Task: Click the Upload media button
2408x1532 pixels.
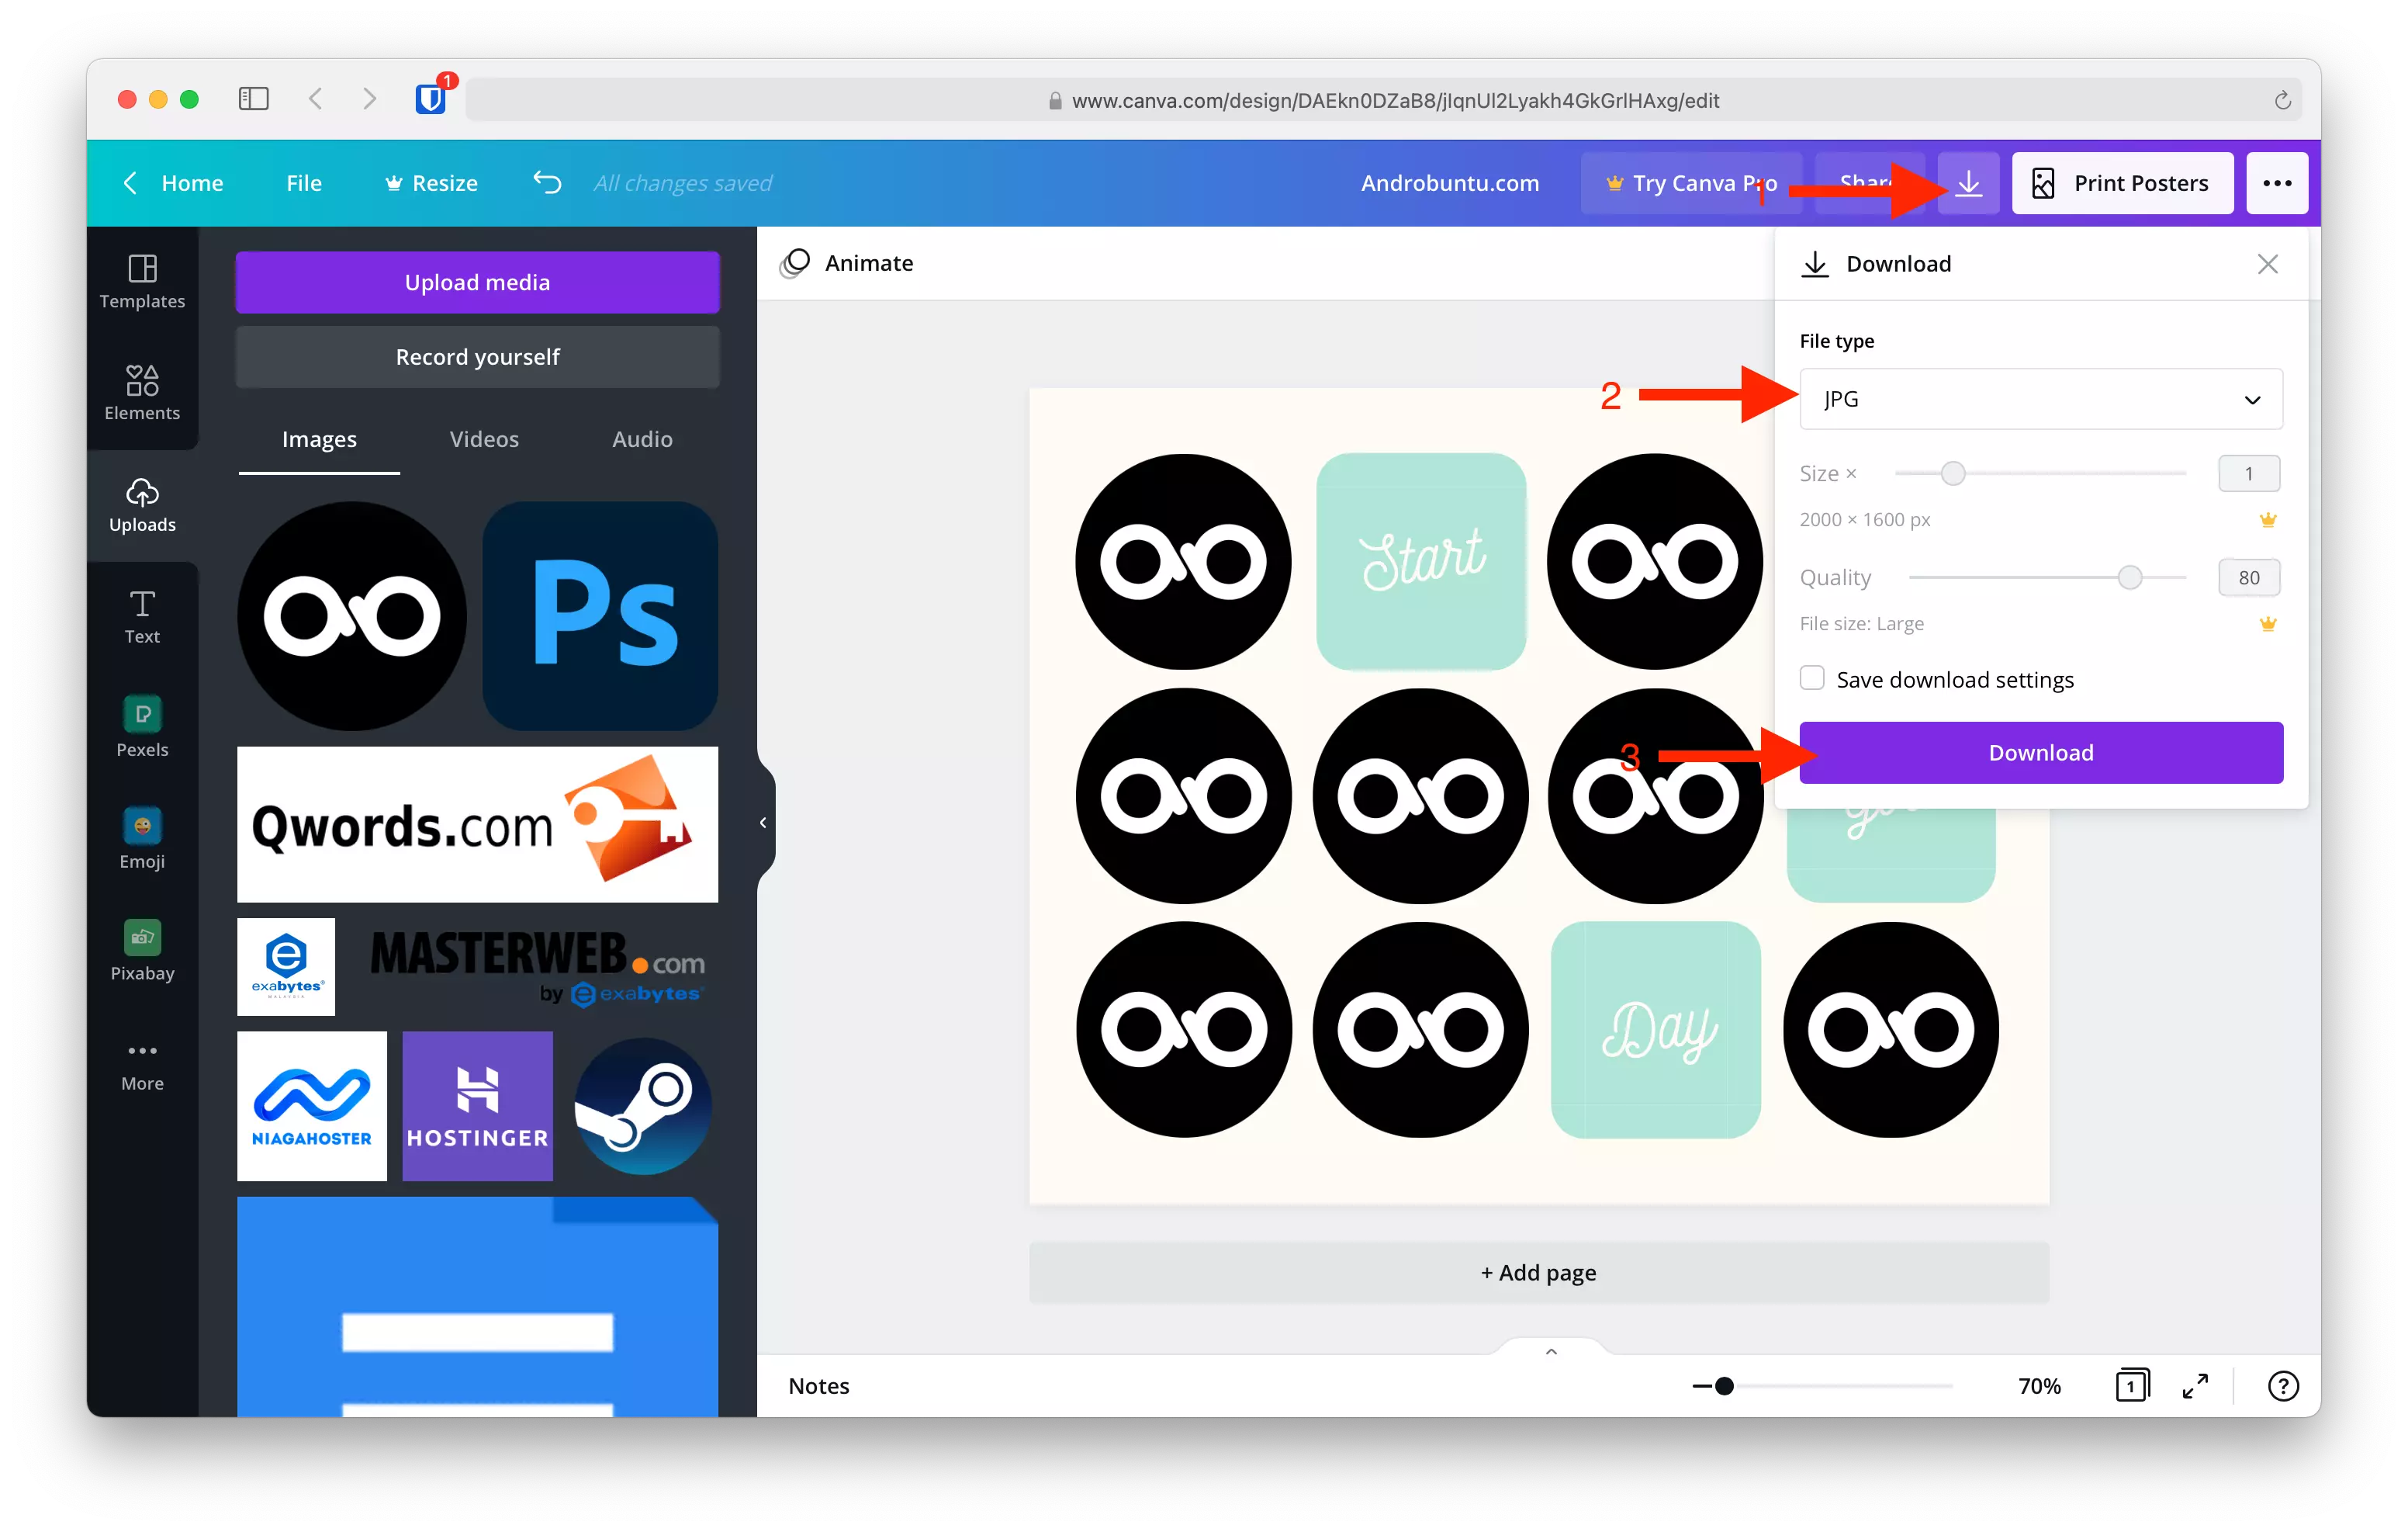Action: tap(477, 281)
